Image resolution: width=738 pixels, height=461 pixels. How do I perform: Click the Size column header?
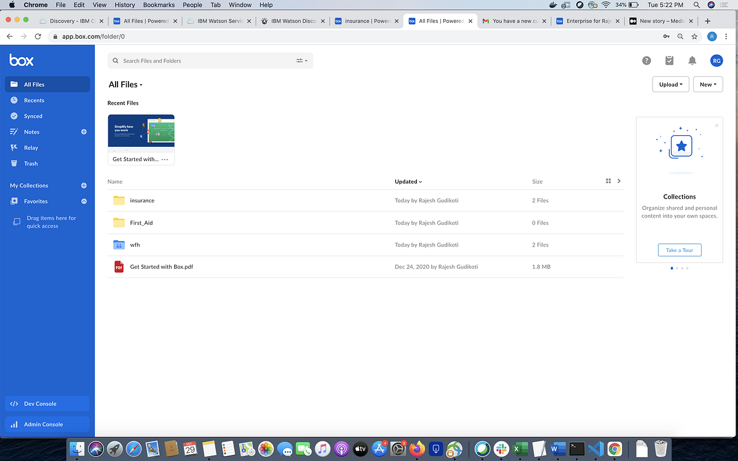(538, 181)
